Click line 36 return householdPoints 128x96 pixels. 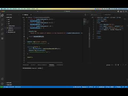[x=36, y=37]
